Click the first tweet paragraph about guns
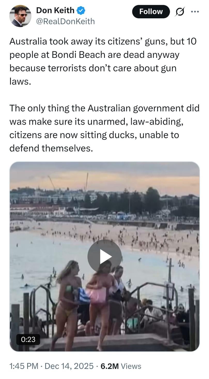 coord(103,61)
